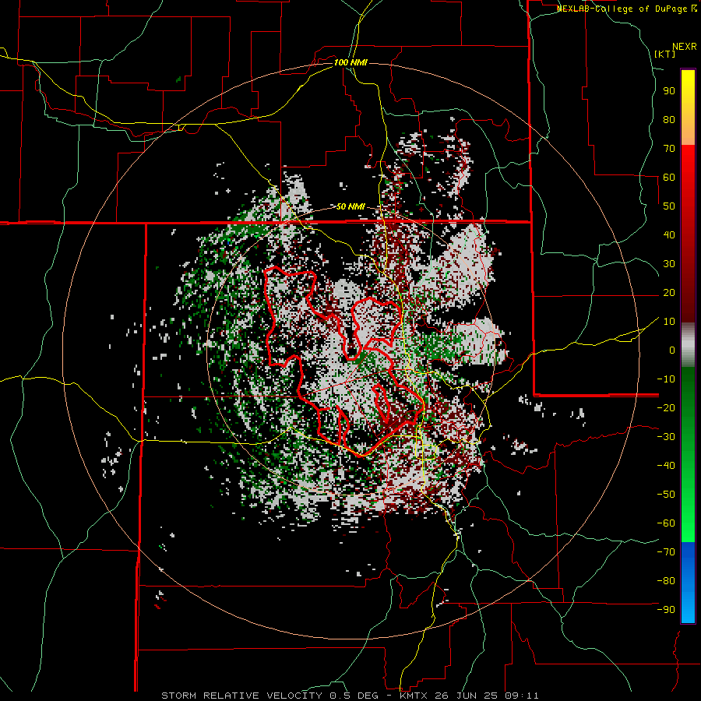The width and height of the screenshot is (701, 701).
Task: Select the 40 value on velocity scale
Action: [x=669, y=235]
